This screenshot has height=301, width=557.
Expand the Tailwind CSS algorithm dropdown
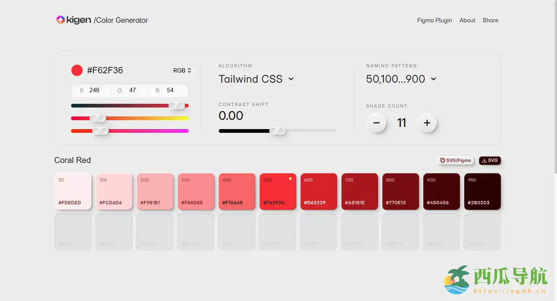(256, 79)
